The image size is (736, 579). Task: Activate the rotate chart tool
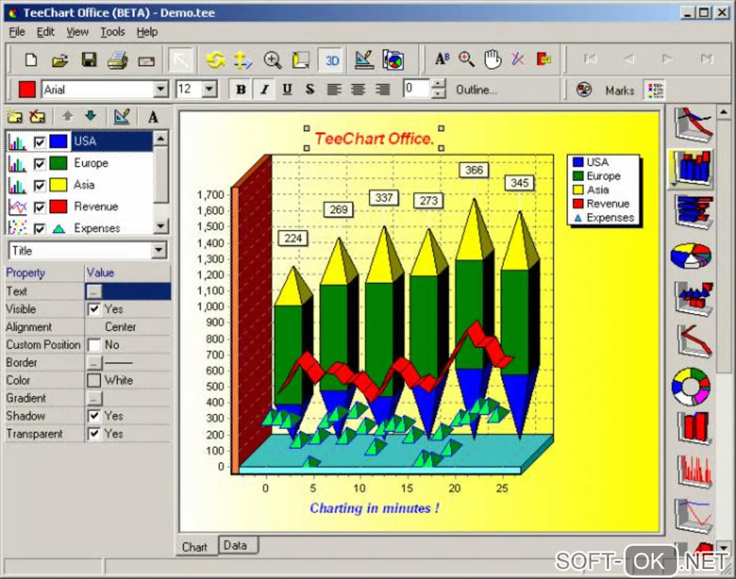215,60
